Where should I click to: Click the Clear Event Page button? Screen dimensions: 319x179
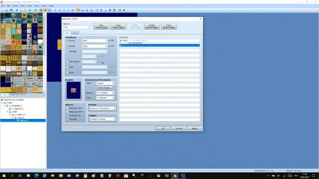point(168,26)
